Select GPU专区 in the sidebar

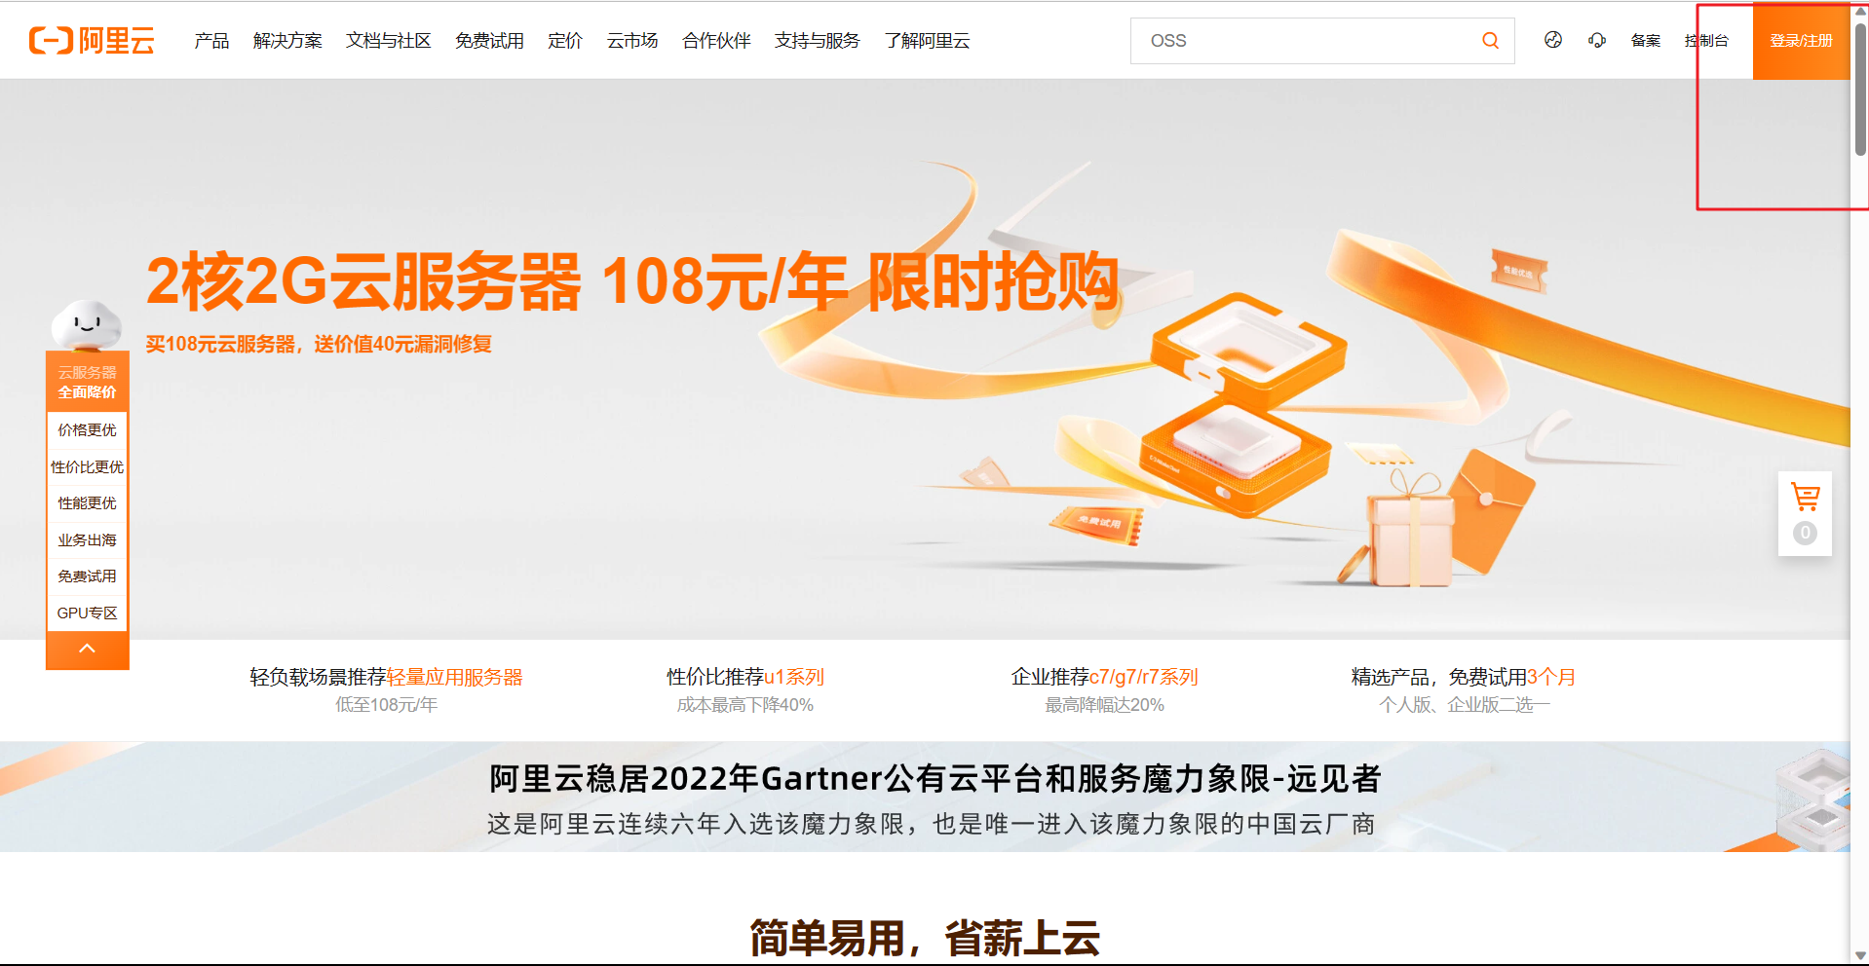click(x=87, y=613)
